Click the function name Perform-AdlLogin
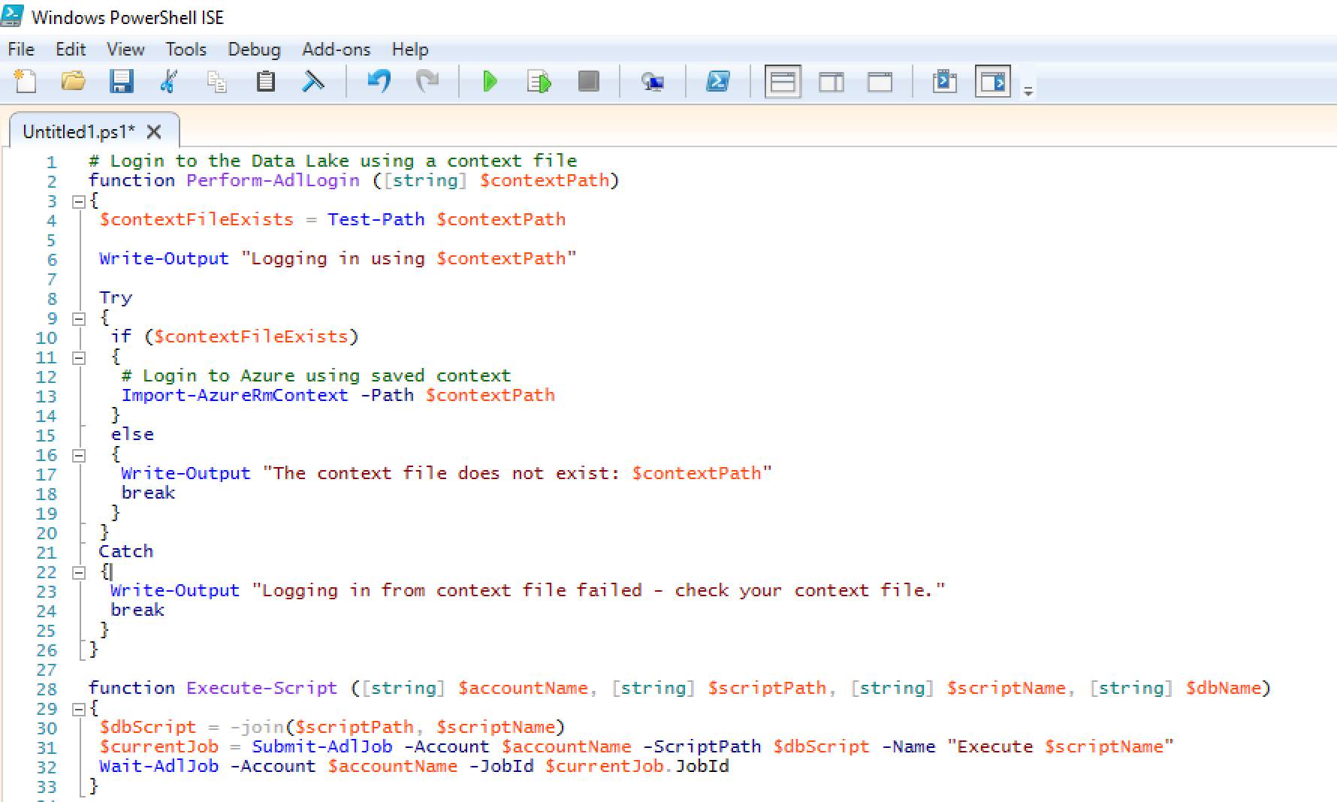1337x802 pixels. point(273,180)
